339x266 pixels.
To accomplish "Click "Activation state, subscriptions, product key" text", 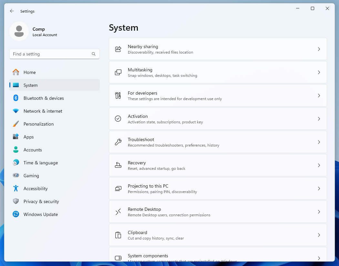I will (165, 122).
